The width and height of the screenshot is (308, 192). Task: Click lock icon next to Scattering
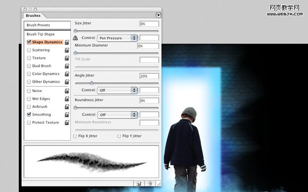[67, 50]
